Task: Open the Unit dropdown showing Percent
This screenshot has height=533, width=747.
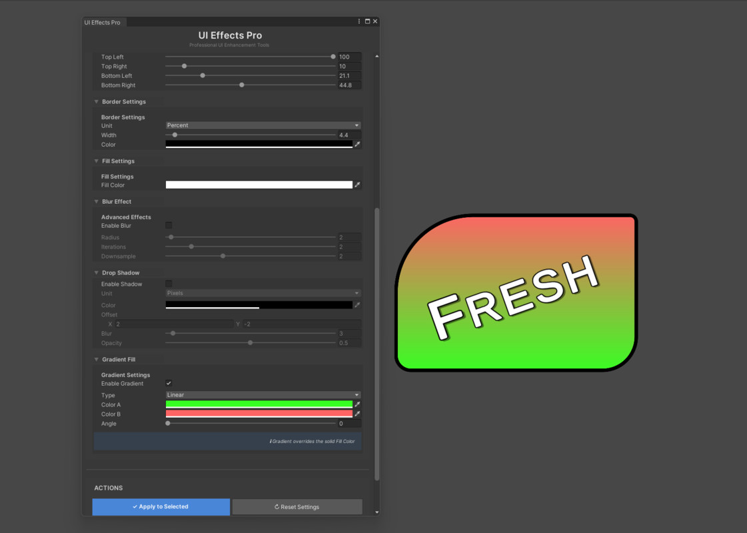Action: [x=263, y=125]
